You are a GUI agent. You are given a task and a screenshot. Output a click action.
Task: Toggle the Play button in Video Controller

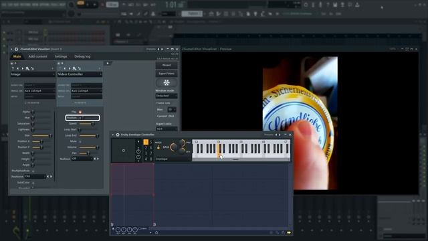click(80, 112)
